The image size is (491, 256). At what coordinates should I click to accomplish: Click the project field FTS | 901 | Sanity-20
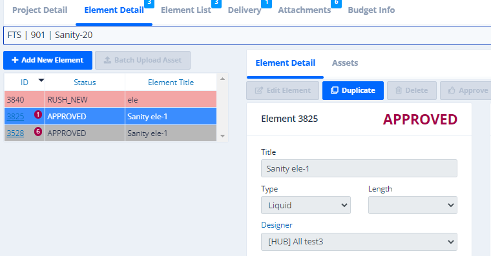pyautogui.click(x=247, y=35)
